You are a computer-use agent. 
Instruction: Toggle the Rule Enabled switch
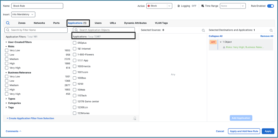click(270, 6)
